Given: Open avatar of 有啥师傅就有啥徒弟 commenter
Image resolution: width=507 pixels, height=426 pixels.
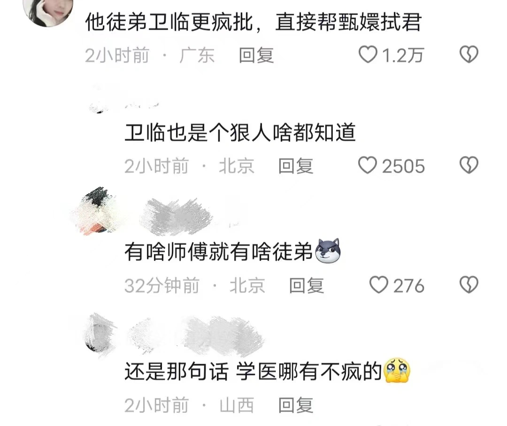Looking at the screenshot, I should [94, 210].
